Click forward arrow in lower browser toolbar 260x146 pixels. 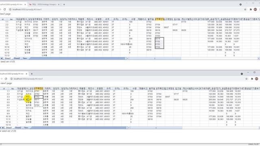(x=2, y=79)
